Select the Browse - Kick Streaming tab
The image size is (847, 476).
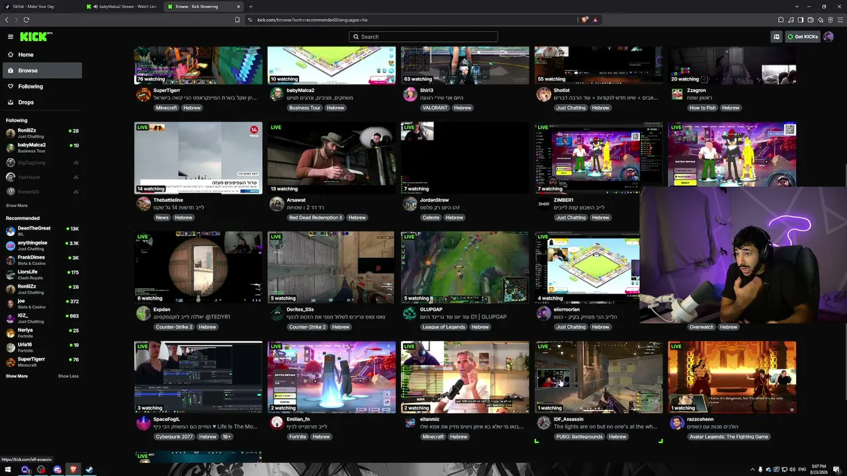pos(204,7)
